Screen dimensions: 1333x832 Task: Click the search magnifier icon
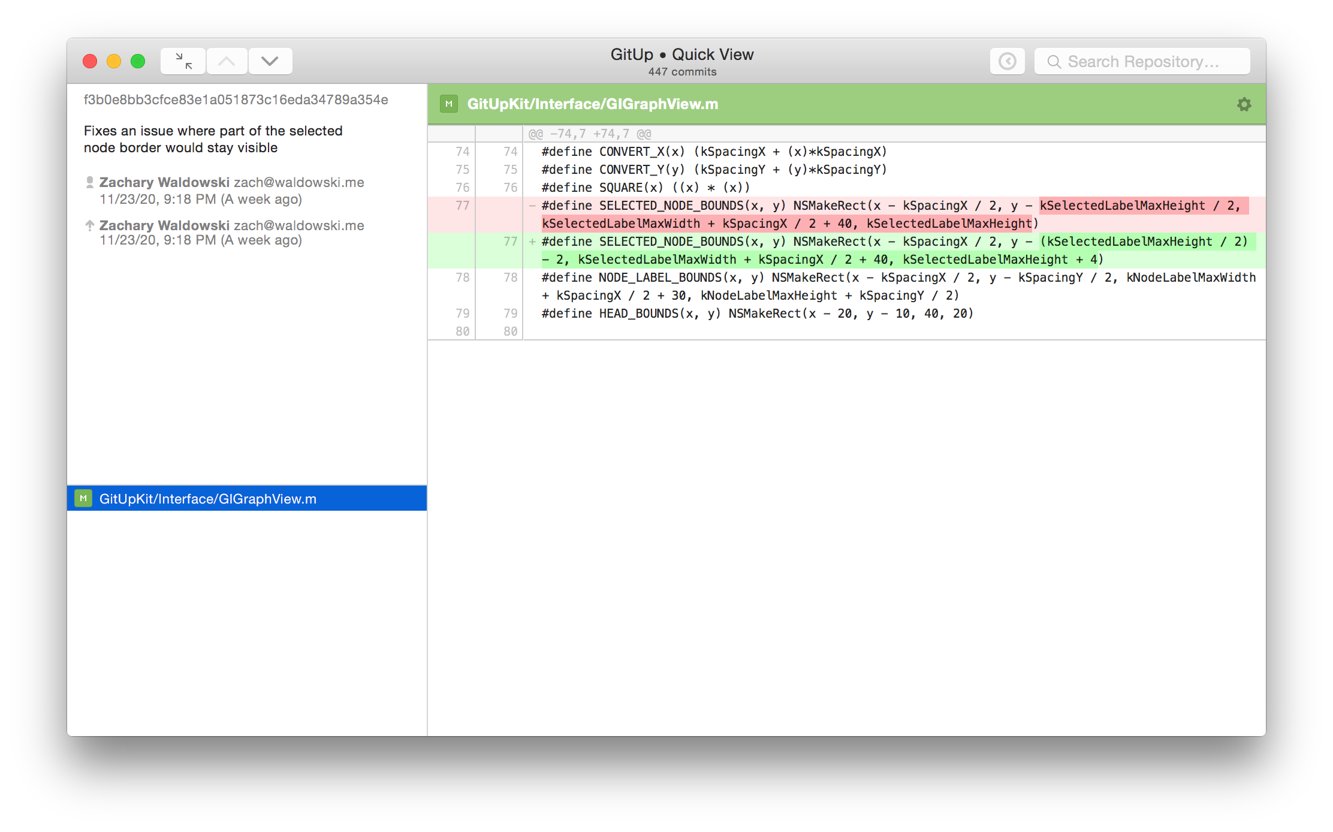1054,62
